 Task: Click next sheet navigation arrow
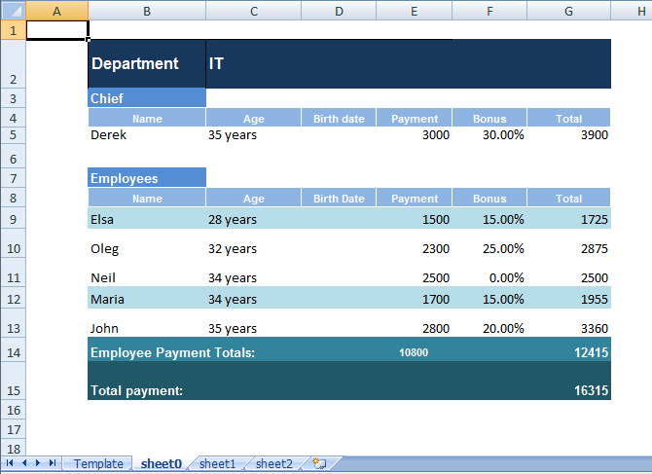(38, 462)
